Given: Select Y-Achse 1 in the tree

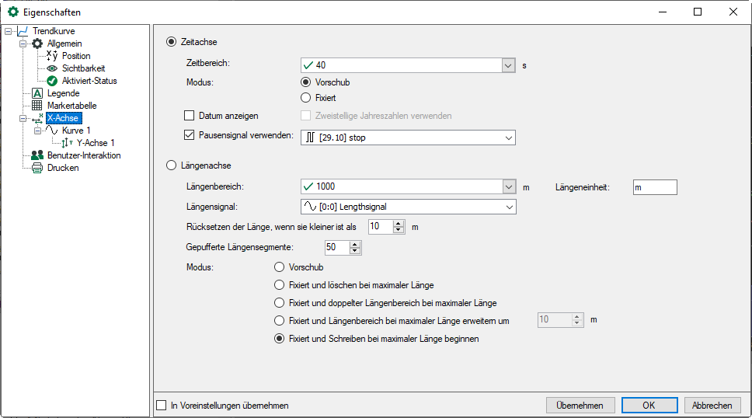Looking at the screenshot, I should tap(95, 143).
